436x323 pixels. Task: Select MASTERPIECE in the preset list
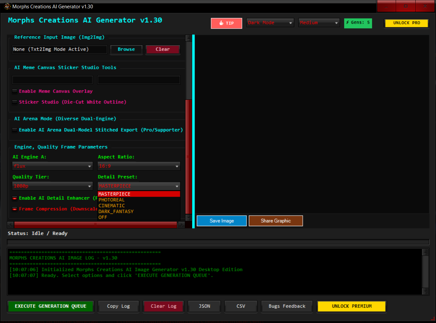[x=139, y=194]
